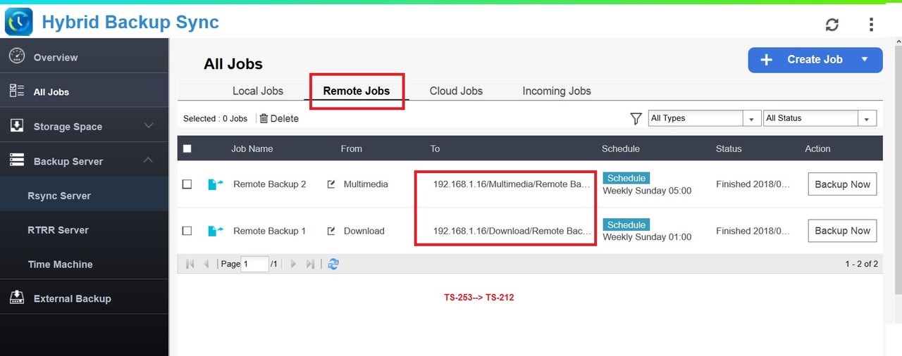
Task: Click Schedule badge for Remote Backup 2
Action: (626, 178)
